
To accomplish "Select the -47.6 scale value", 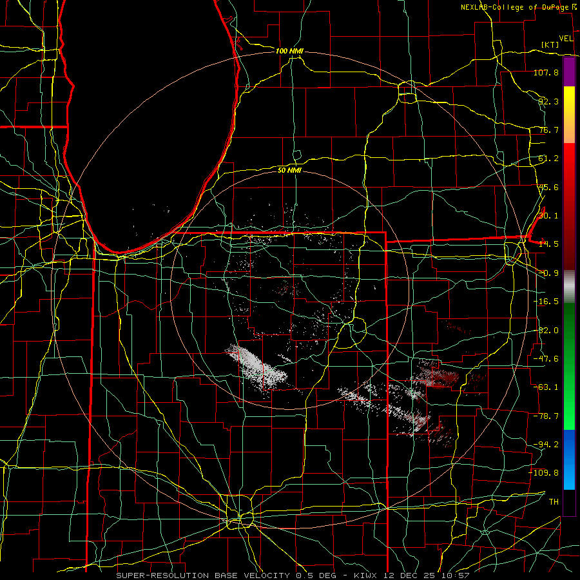I will (x=546, y=359).
